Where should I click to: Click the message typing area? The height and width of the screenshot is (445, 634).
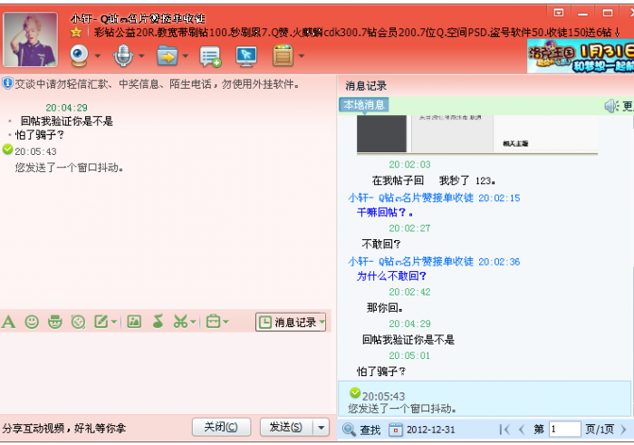(166, 372)
